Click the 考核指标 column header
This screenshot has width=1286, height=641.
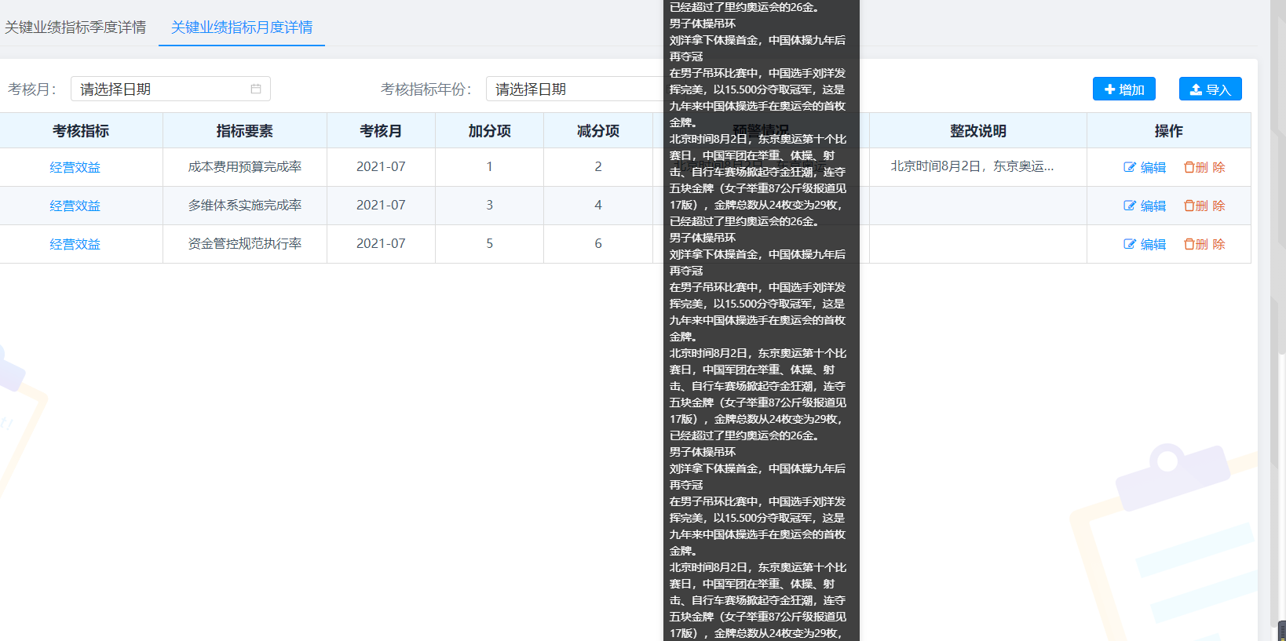pos(81,131)
